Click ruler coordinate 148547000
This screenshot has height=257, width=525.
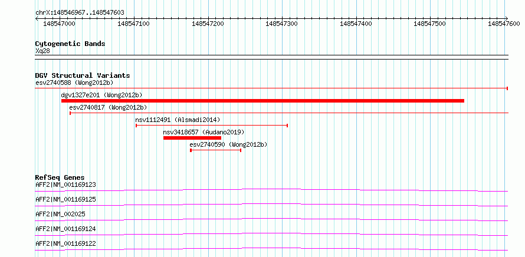click(59, 24)
